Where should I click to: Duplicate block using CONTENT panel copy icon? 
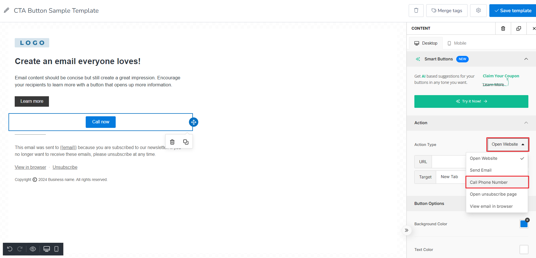[x=518, y=28]
